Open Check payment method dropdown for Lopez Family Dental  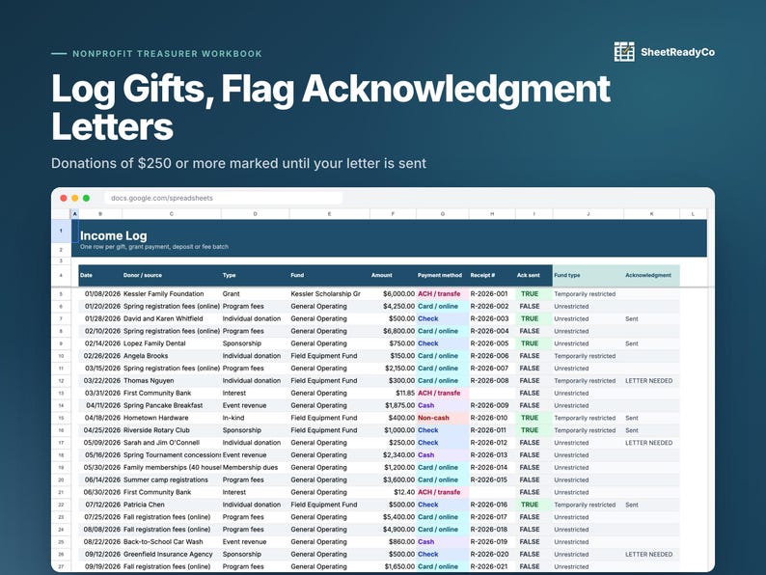tap(442, 343)
